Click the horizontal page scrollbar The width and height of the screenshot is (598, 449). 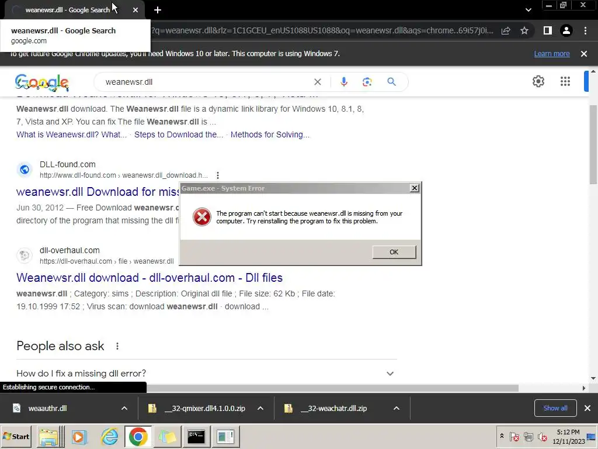point(332,388)
